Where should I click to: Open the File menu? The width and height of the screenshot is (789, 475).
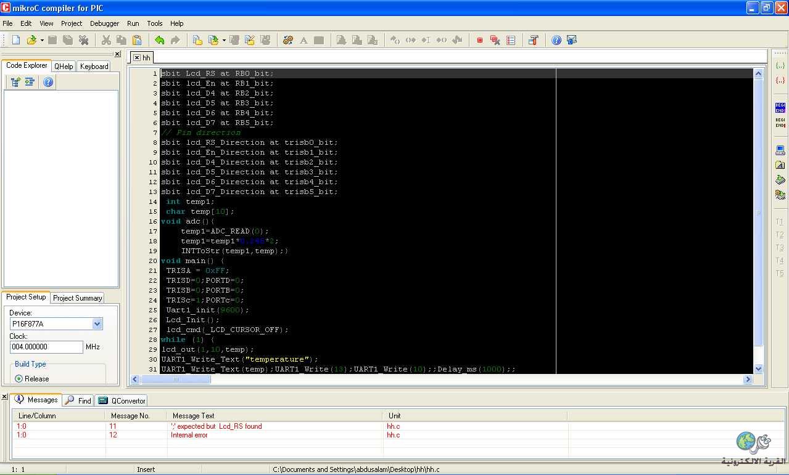[7, 23]
